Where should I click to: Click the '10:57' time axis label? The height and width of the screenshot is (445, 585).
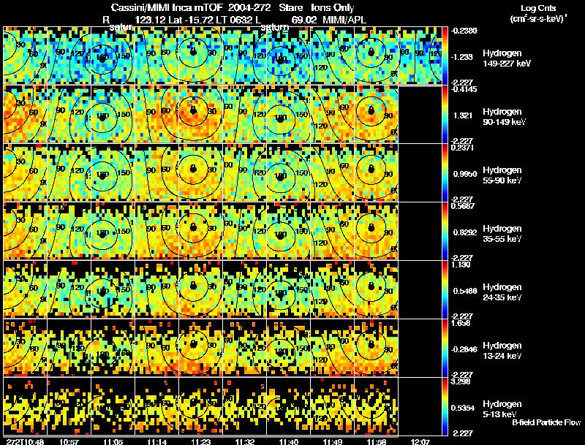coord(69,442)
